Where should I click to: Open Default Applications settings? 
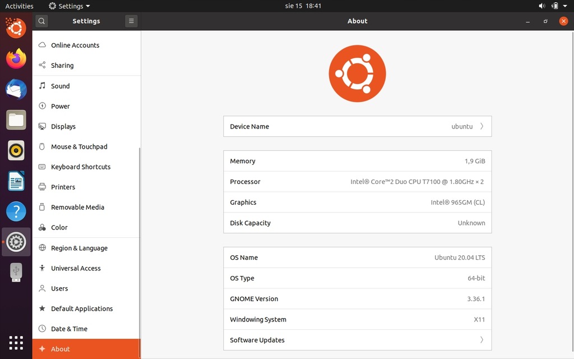tap(86, 309)
